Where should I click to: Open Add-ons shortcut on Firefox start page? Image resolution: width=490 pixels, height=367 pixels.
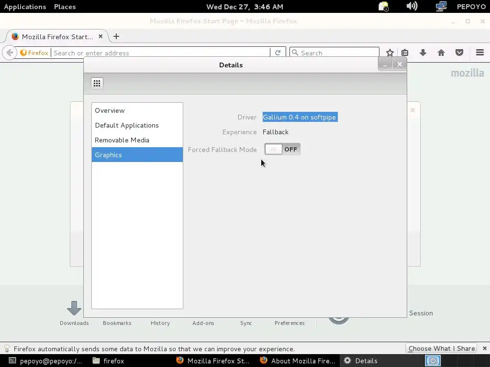pos(203,323)
